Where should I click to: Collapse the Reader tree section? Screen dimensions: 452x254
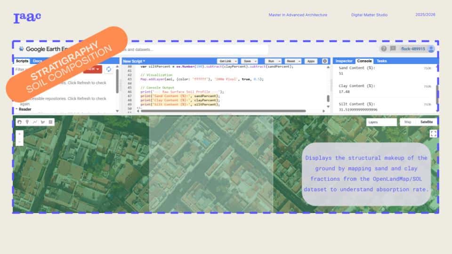coord(16,109)
